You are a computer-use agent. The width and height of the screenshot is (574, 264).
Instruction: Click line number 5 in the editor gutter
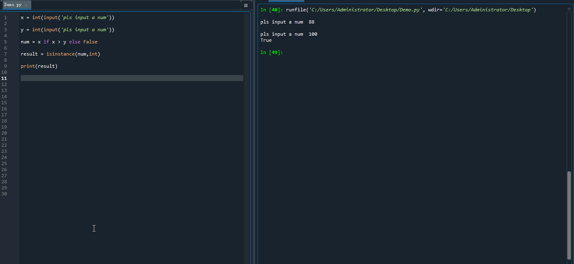coord(4,42)
